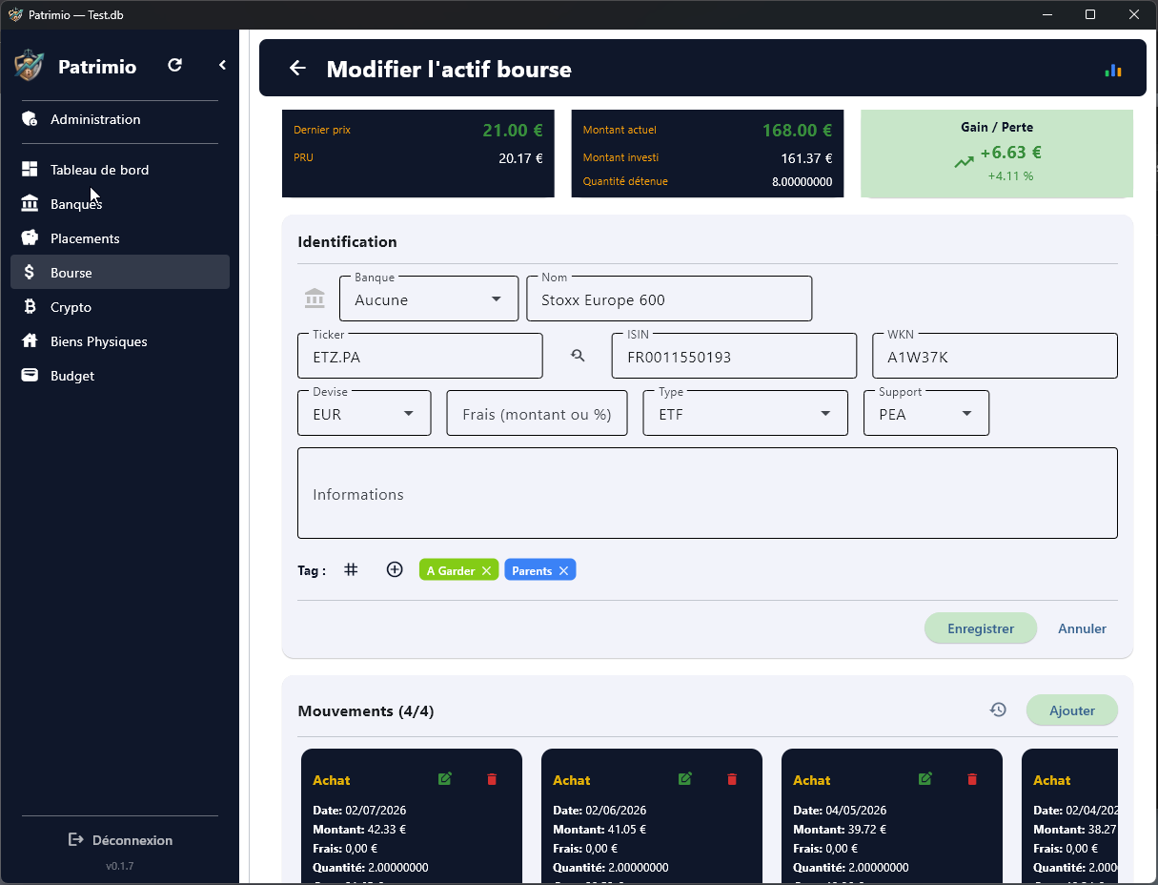
Task: Remove the Parents tag
Action: point(563,571)
